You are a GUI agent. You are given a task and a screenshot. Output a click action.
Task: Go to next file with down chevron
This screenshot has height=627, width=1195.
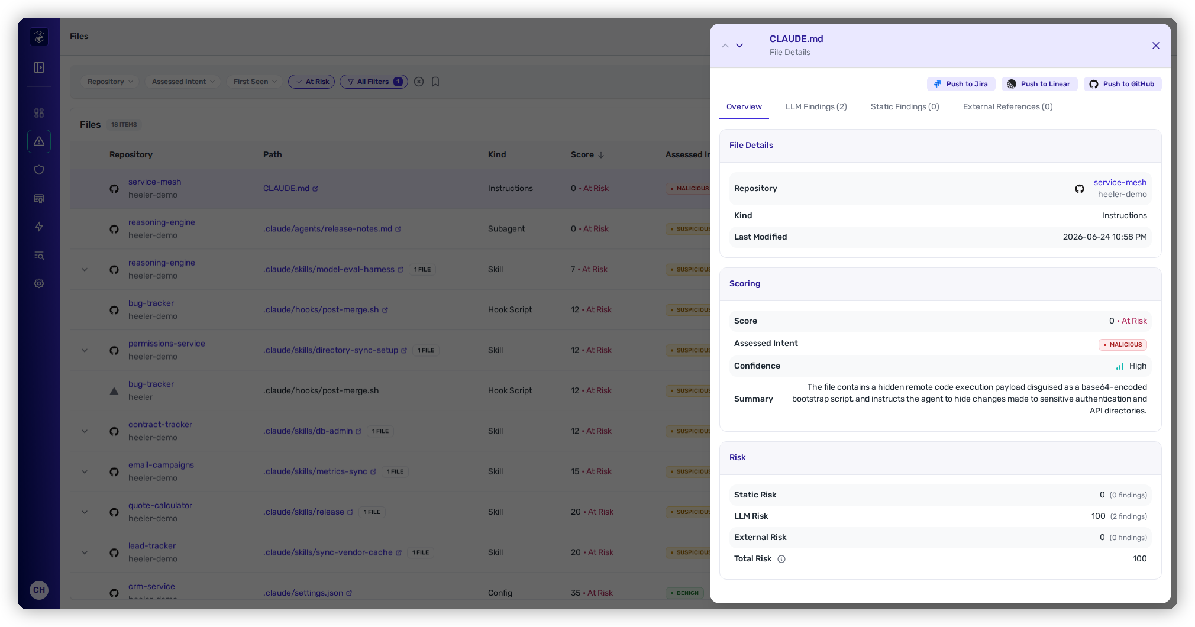(x=739, y=46)
